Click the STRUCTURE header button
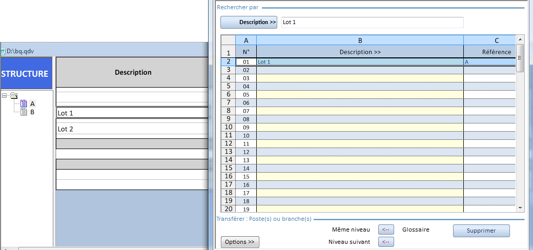This screenshot has height=250, width=533. point(26,74)
